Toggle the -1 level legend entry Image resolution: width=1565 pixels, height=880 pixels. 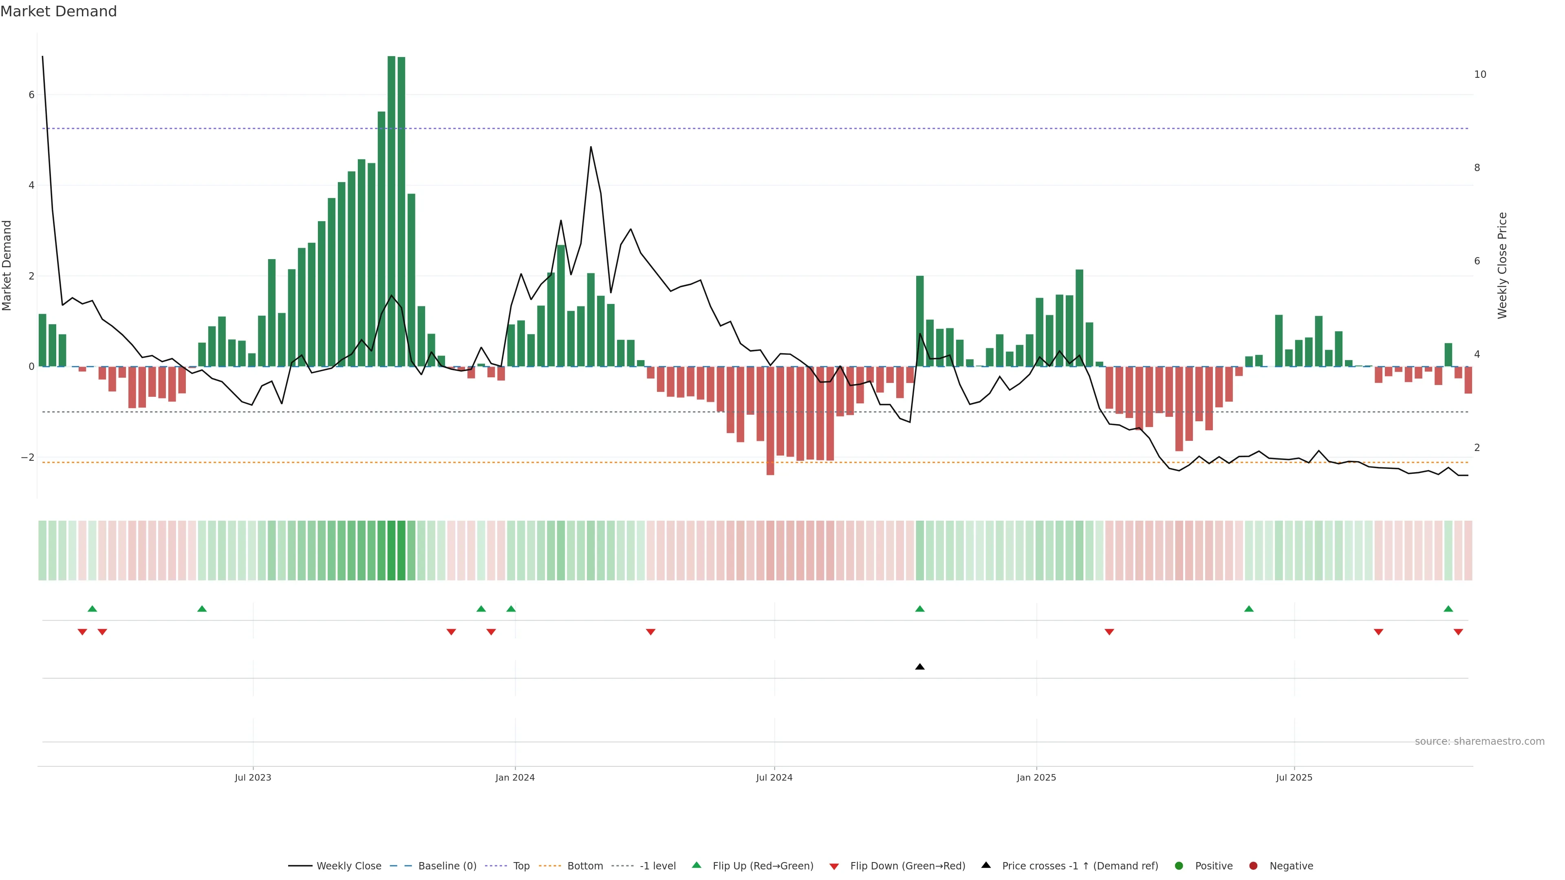point(657,865)
